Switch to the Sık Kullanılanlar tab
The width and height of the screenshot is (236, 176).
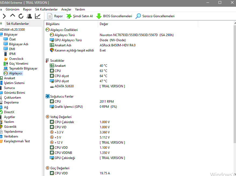click(17, 24)
